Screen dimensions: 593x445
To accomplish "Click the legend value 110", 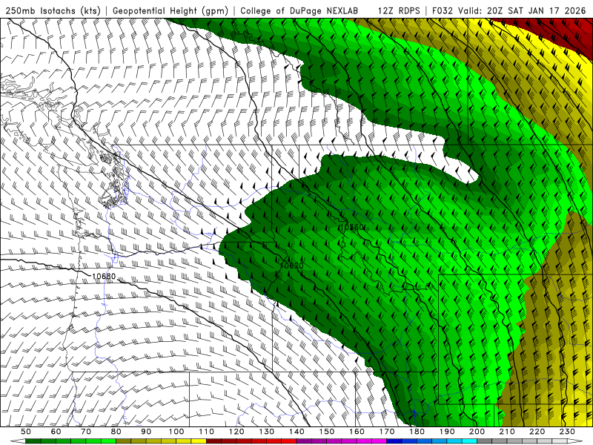I will [x=207, y=432].
